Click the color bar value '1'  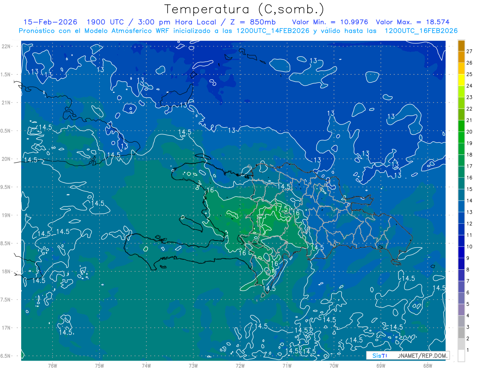pyautogui.click(x=468, y=350)
